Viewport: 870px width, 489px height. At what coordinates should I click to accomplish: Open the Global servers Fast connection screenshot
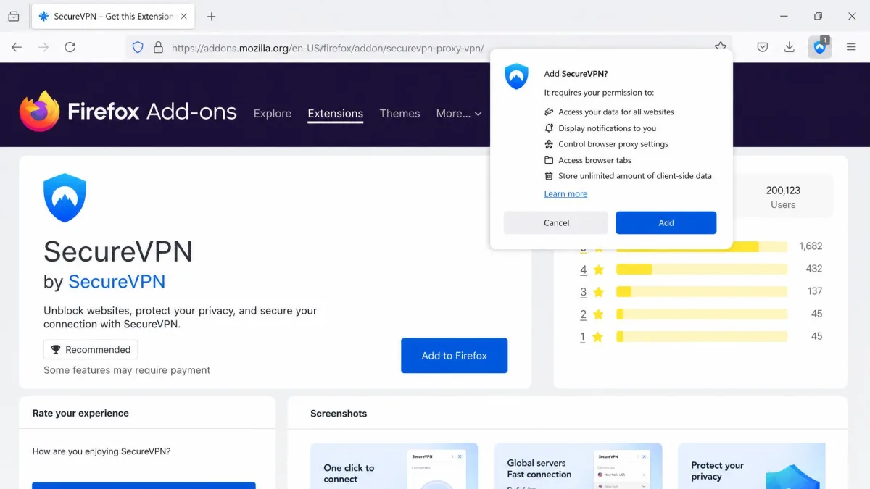[578, 466]
